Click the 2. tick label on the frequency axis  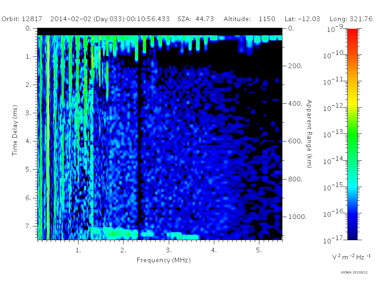coord(123,250)
